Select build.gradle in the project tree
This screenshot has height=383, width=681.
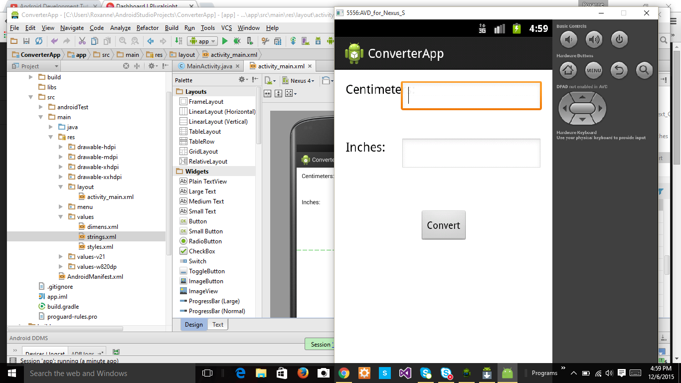[x=58, y=306]
